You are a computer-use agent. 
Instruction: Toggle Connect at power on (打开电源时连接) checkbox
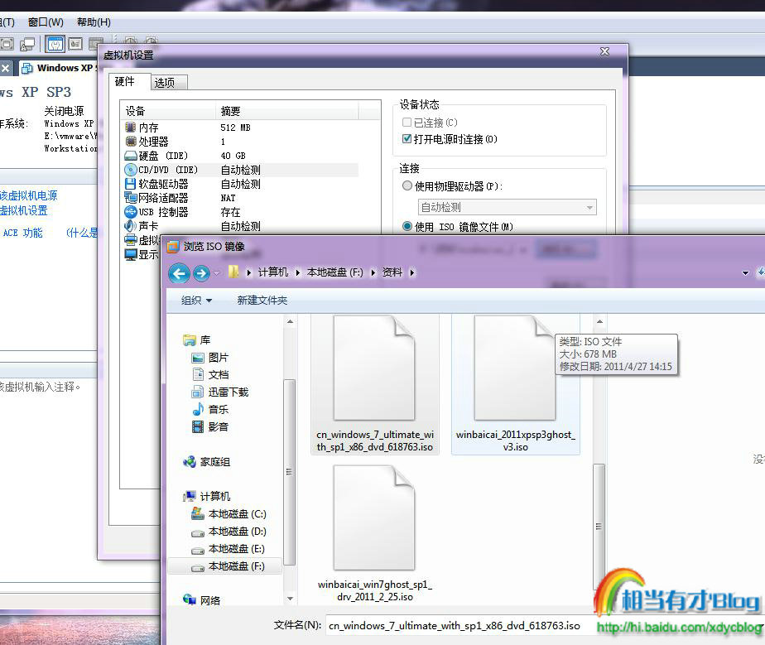tap(407, 138)
